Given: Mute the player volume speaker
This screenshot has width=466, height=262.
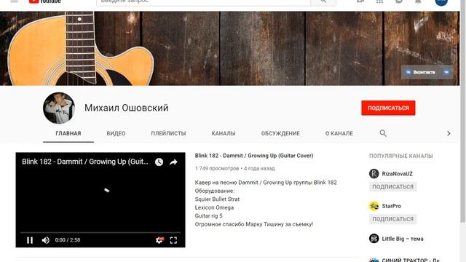Looking at the screenshot, I should [45, 240].
